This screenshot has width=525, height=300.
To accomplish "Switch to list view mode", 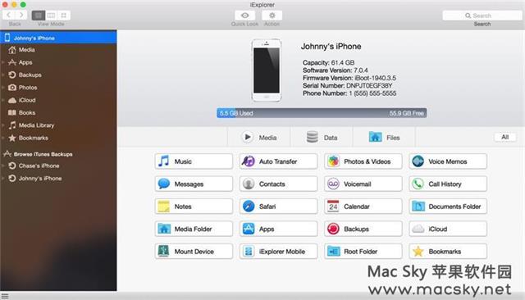I will pyautogui.click(x=39, y=16).
